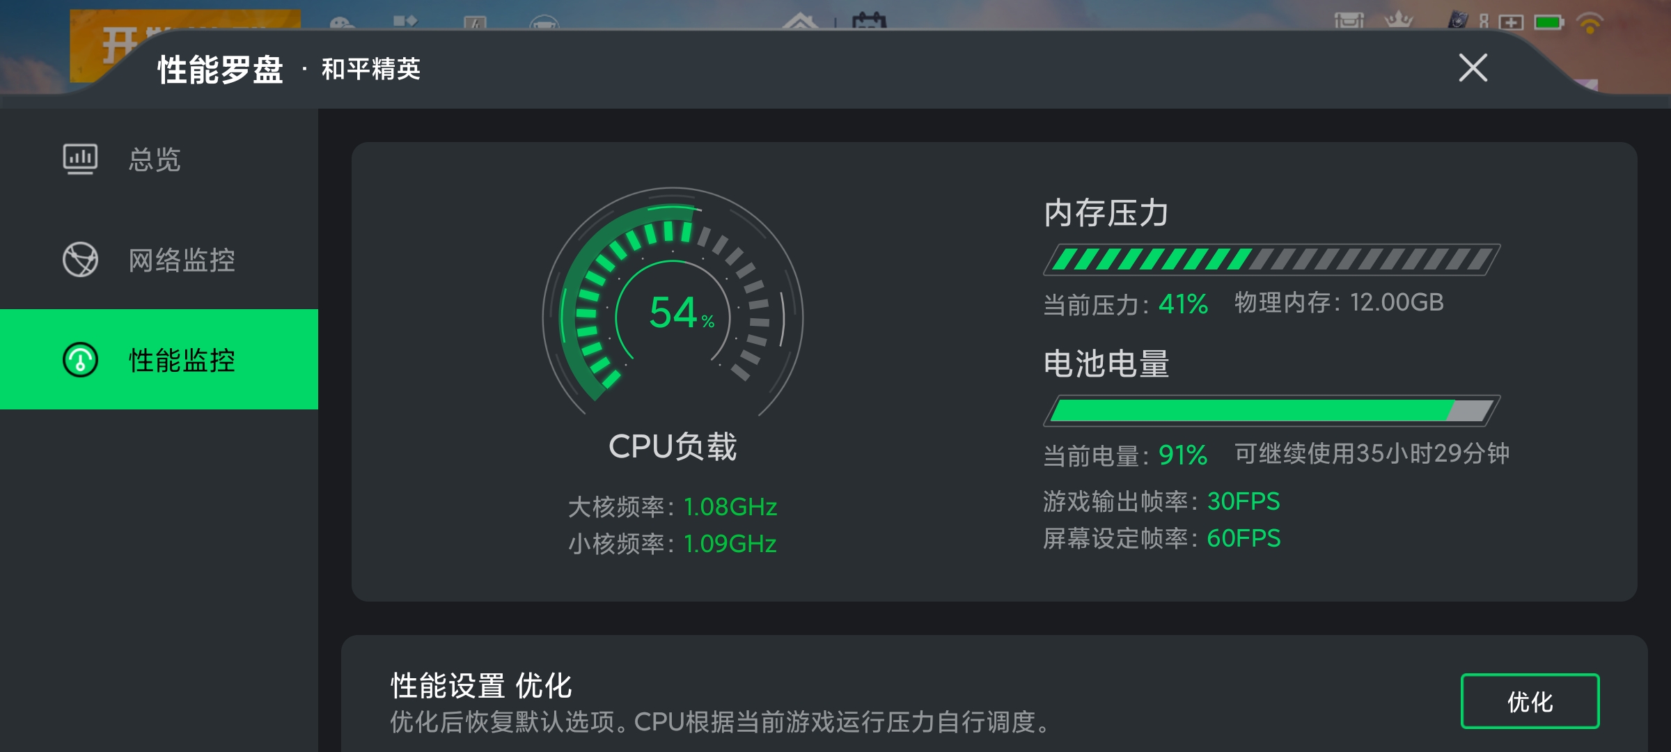Tap the green battery status icon

pos(1548,23)
